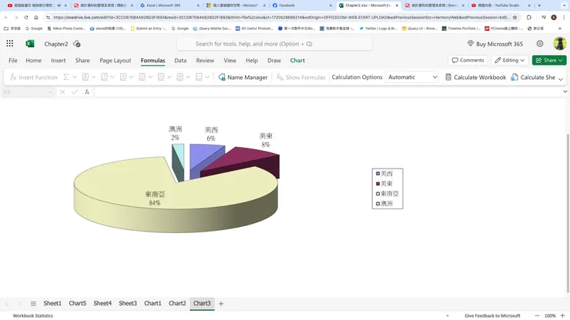The height and width of the screenshot is (320, 570).
Task: Switch to the Insert ribbon tab
Action: click(59, 60)
